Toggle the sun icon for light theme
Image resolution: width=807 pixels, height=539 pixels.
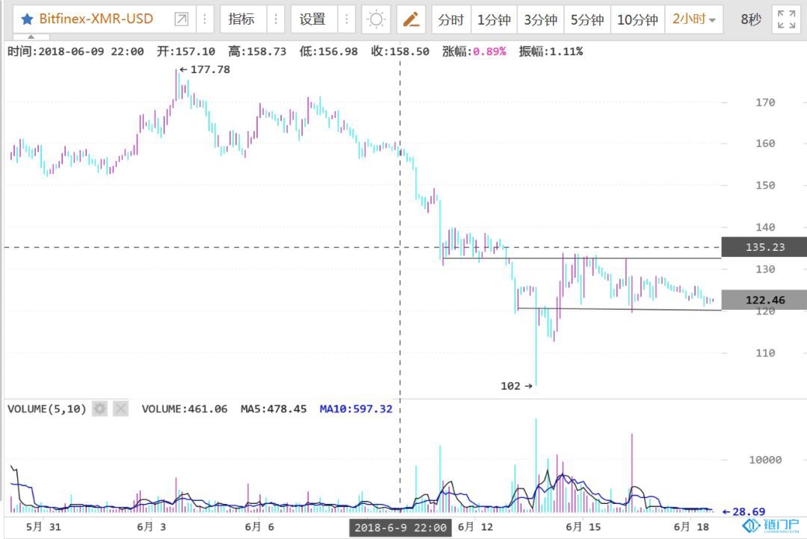[x=376, y=19]
